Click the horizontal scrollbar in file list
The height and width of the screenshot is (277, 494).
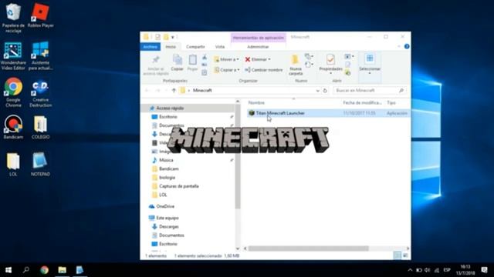pyautogui.click(x=308, y=249)
